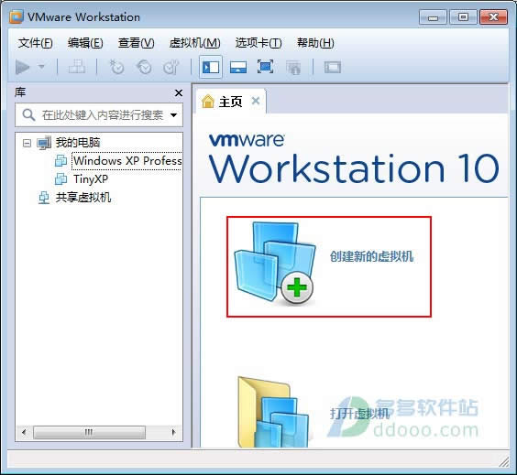Click 创建新的虚拟机 link
Screen dimensions: 517x475
371,256
